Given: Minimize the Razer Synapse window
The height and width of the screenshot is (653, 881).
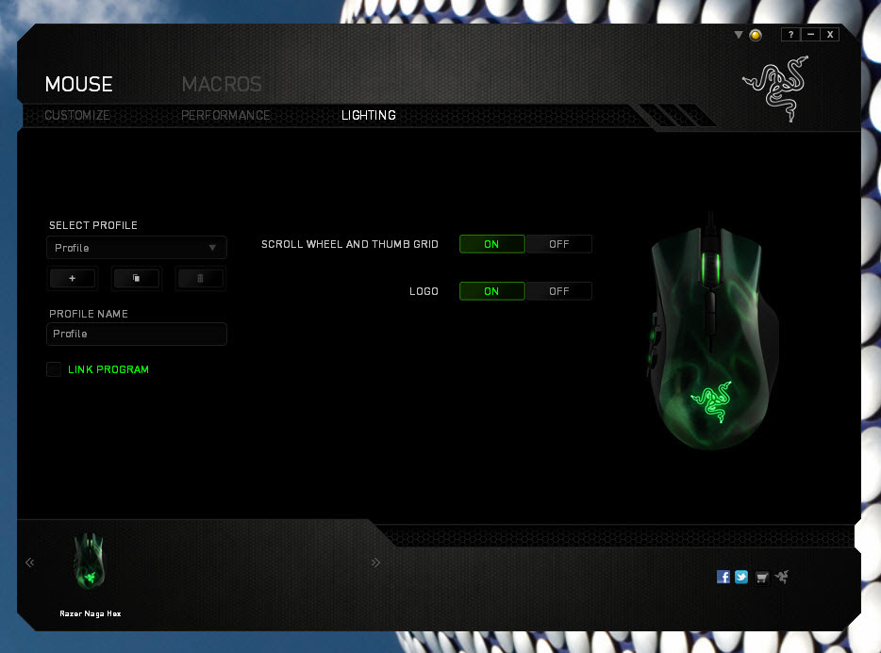Looking at the screenshot, I should (x=810, y=35).
